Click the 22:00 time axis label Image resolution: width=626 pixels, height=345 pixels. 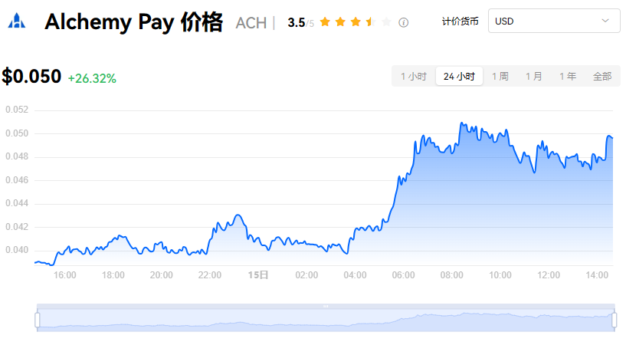pos(210,274)
